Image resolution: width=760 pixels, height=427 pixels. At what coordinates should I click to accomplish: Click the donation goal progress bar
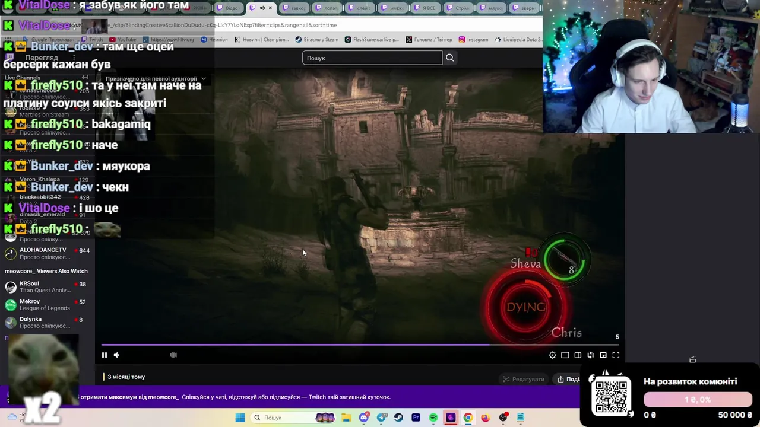click(x=698, y=400)
